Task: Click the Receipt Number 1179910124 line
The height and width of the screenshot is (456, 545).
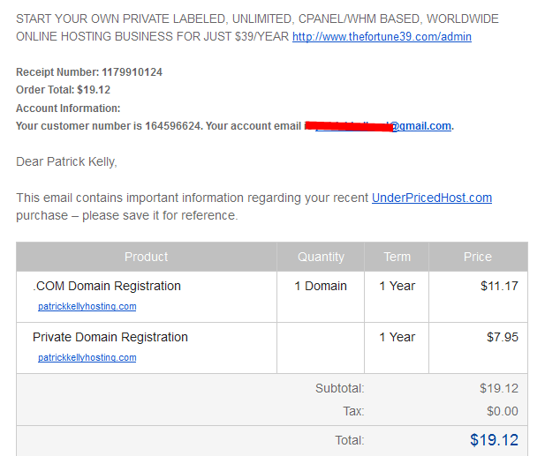Action: pos(89,72)
